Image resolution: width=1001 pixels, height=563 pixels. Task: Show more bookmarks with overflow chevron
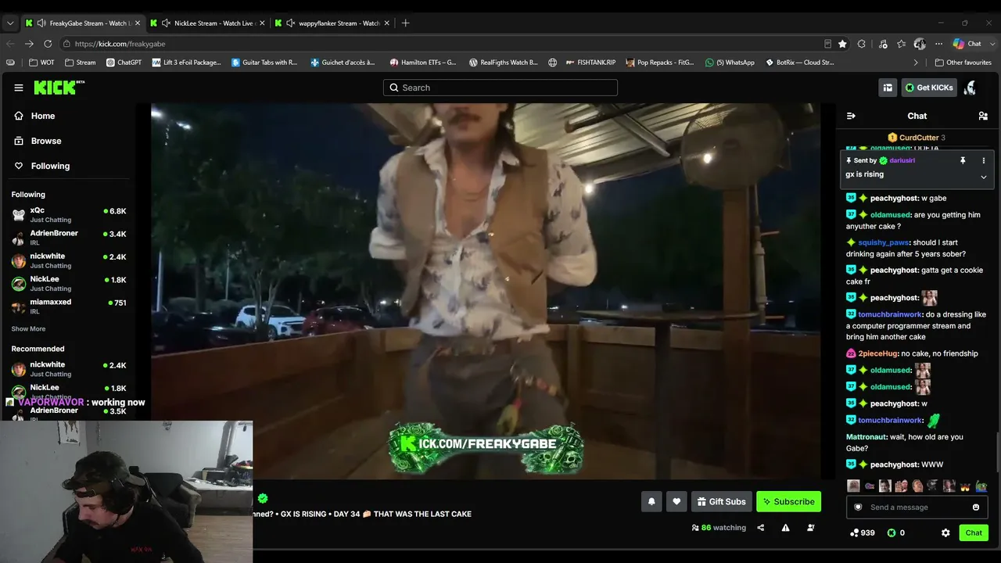[x=916, y=63]
